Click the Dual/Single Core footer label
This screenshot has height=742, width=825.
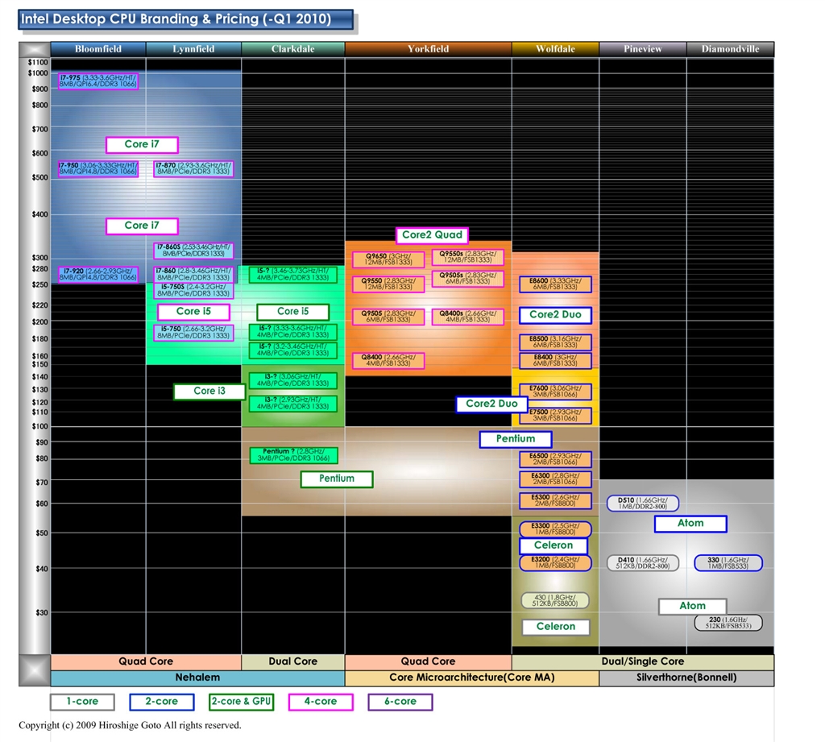pos(643,662)
